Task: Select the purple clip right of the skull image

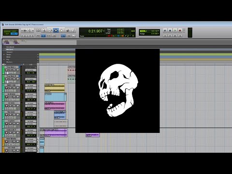Action: click(x=93, y=135)
